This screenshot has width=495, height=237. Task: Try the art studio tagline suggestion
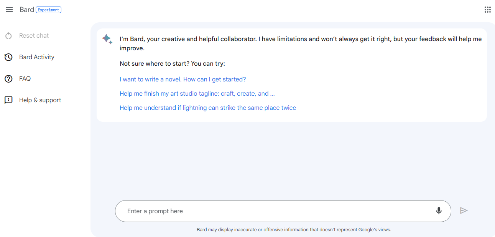[x=197, y=94]
